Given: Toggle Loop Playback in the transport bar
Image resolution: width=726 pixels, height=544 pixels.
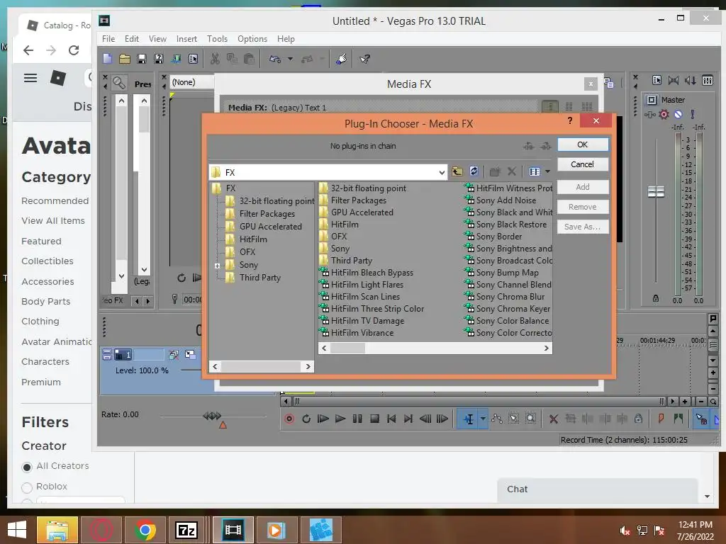Looking at the screenshot, I should point(306,419).
